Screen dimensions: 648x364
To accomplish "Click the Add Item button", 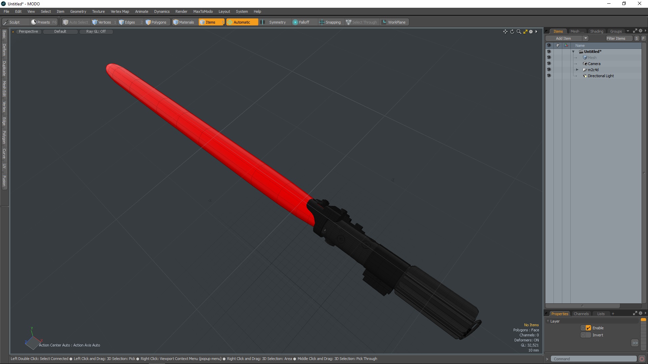I will [x=564, y=38].
